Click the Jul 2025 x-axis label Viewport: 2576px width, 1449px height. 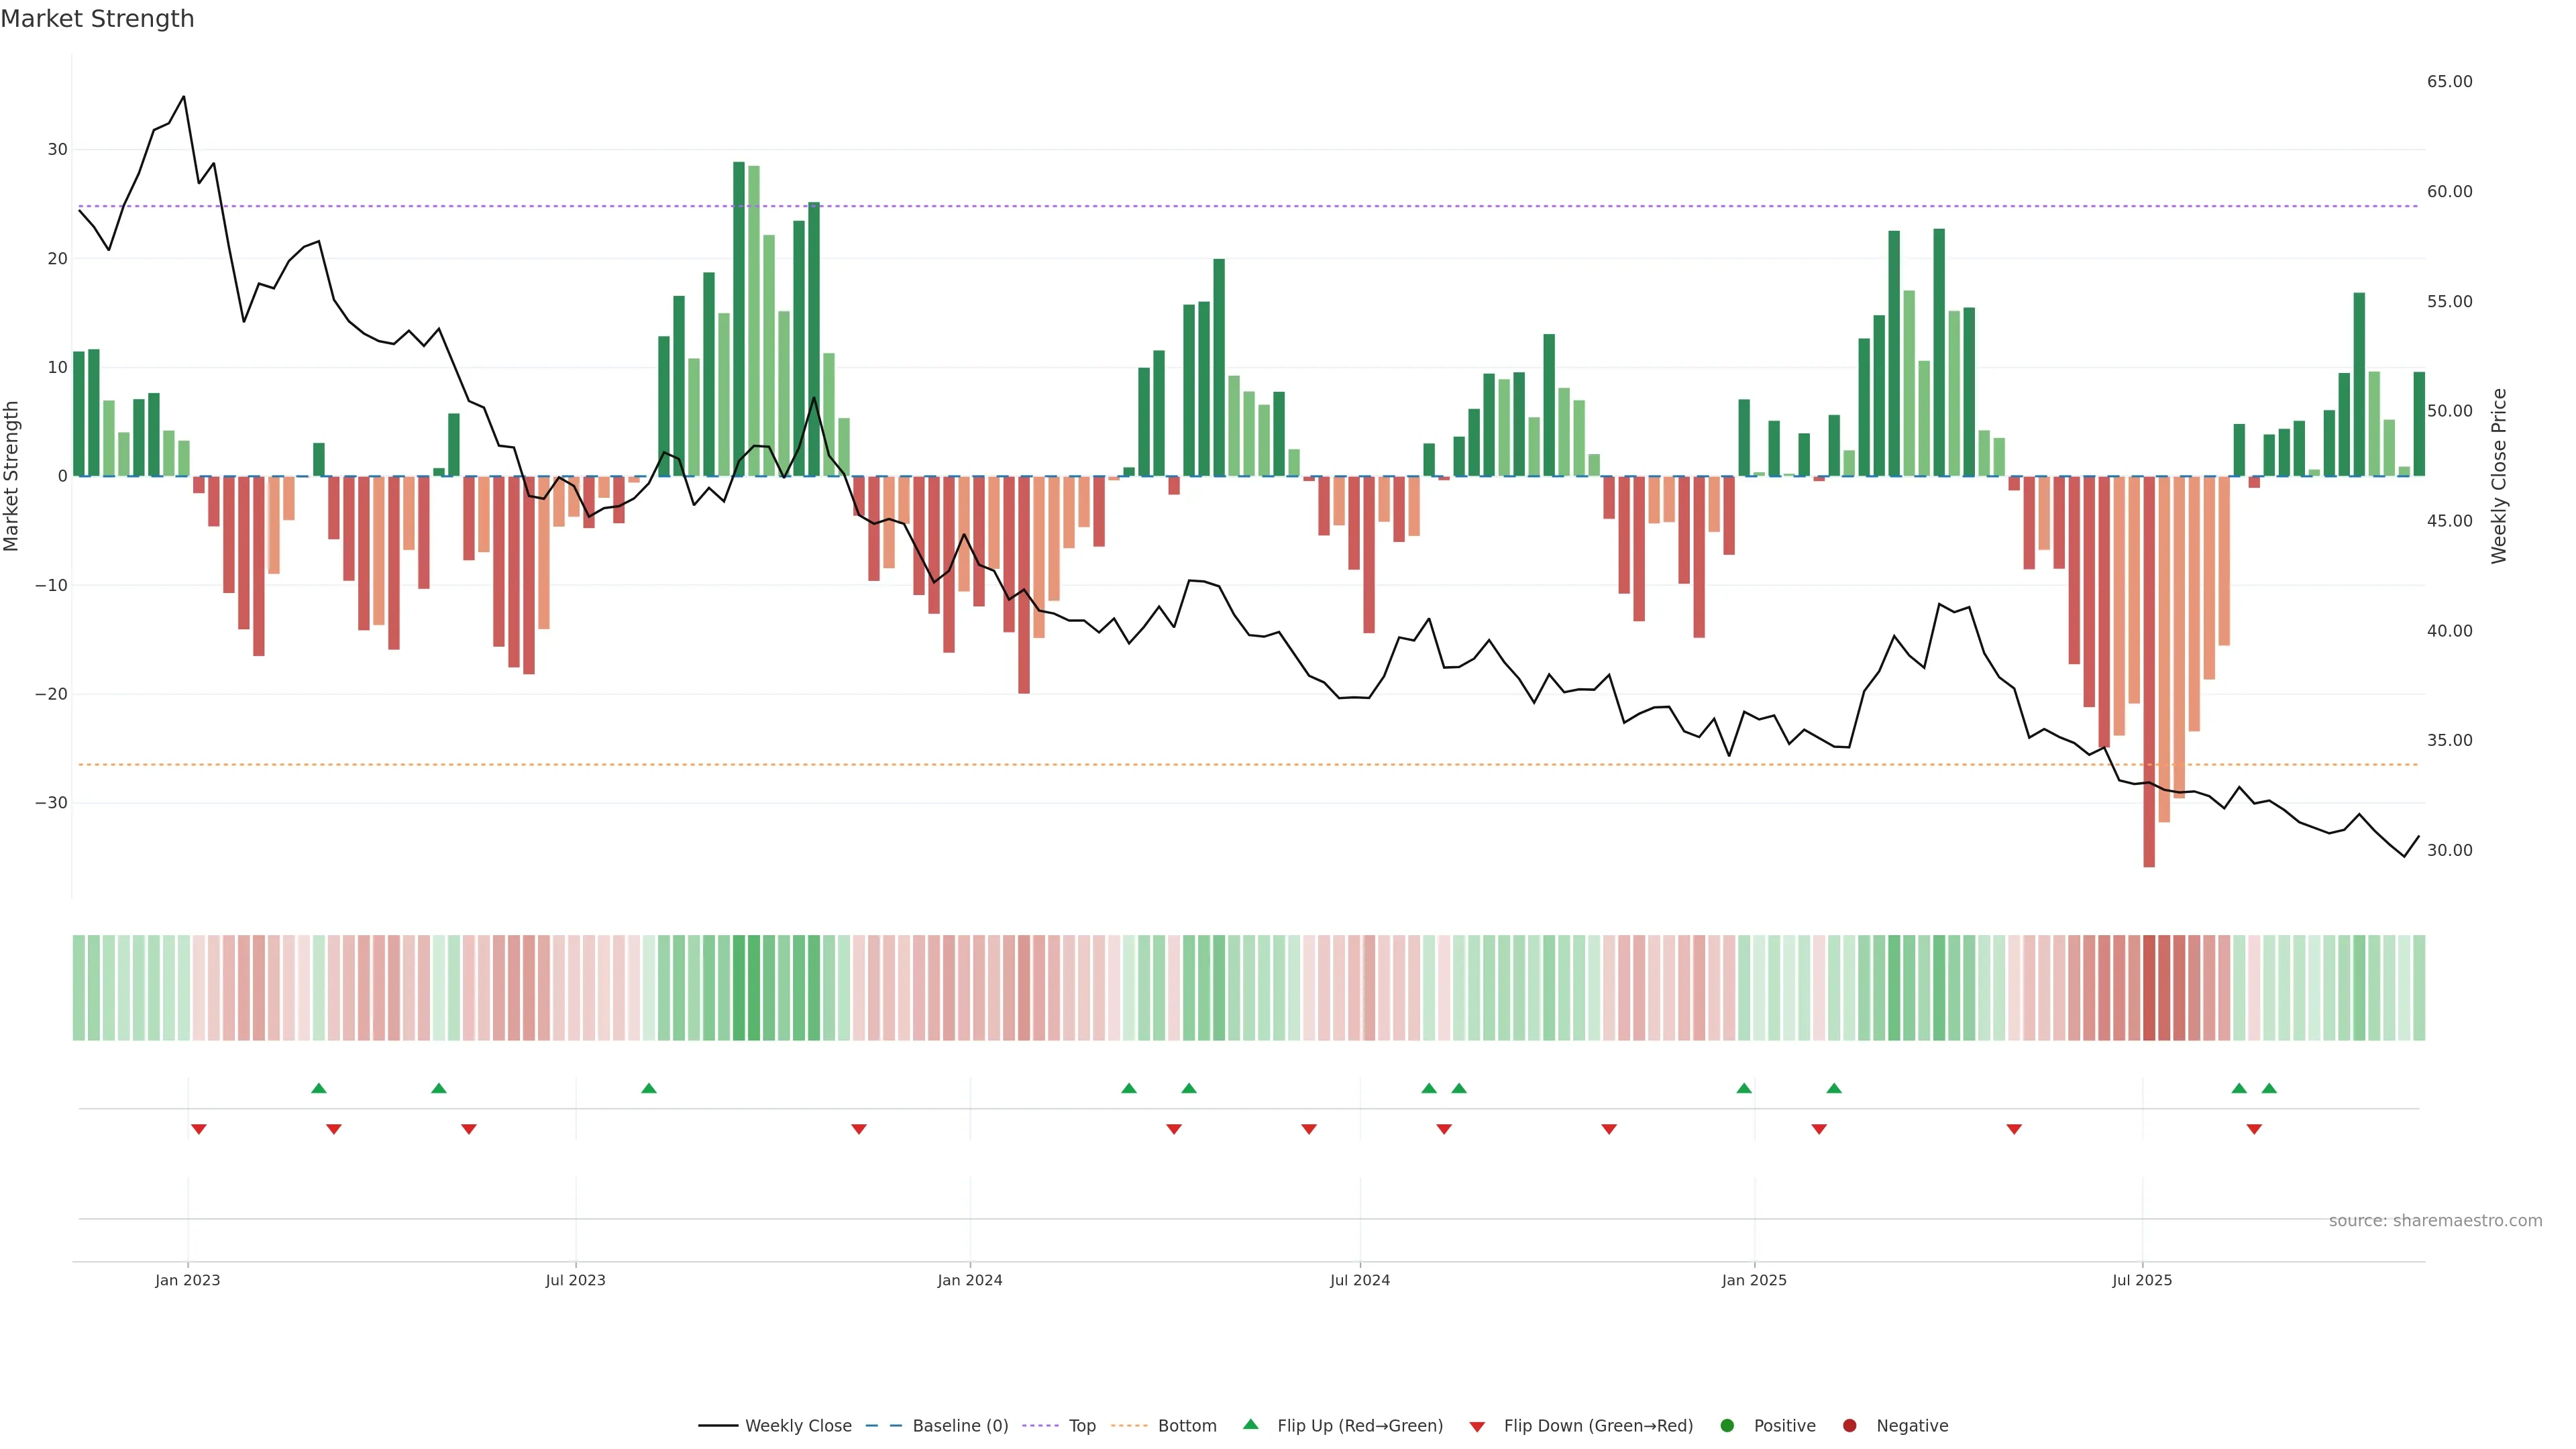coord(2141,1280)
